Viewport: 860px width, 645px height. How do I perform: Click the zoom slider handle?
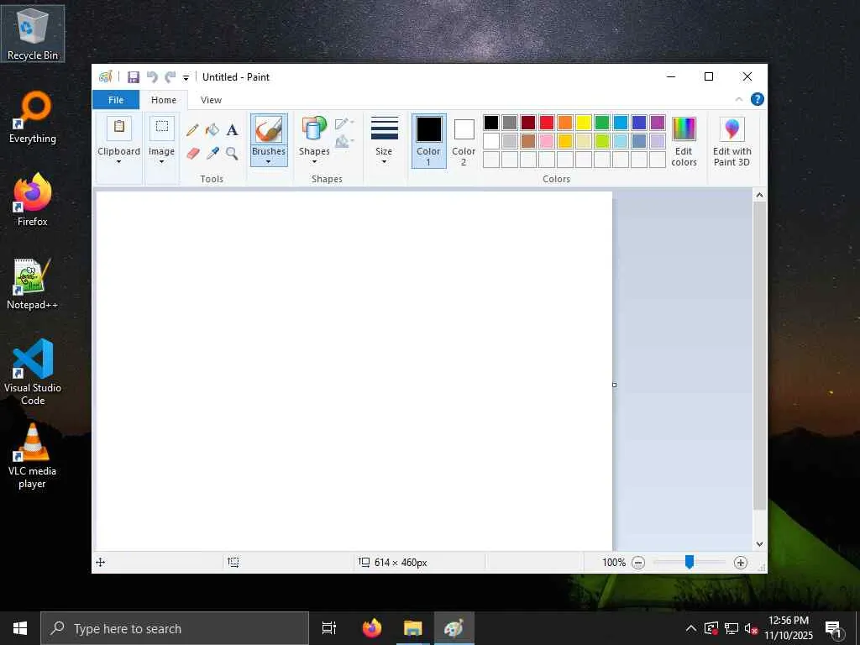tap(690, 562)
